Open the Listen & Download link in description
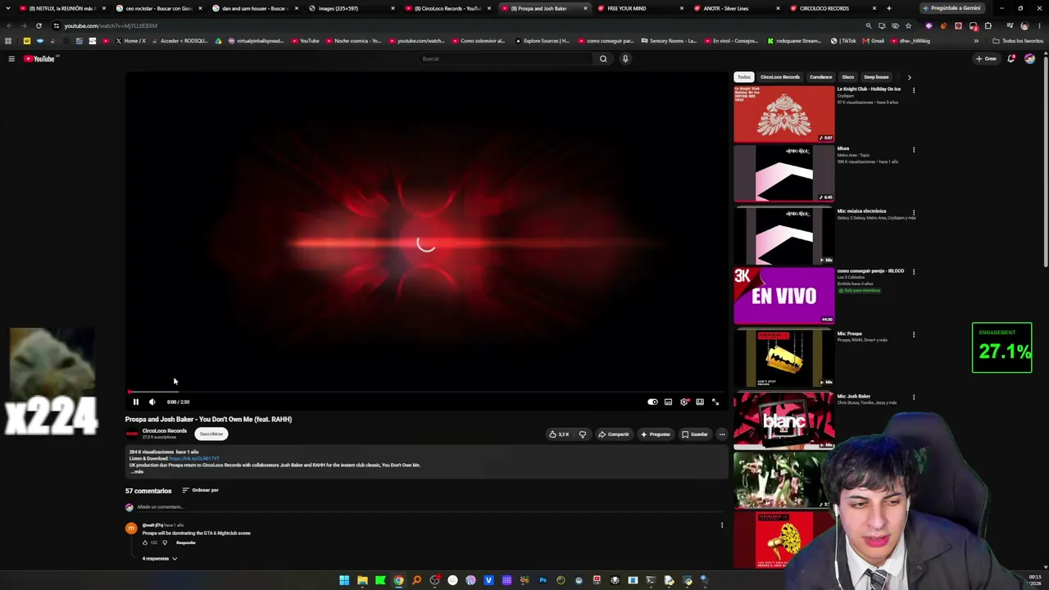The image size is (1049, 590). (194, 459)
